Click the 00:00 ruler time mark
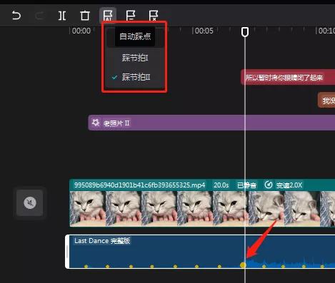 pos(81,31)
